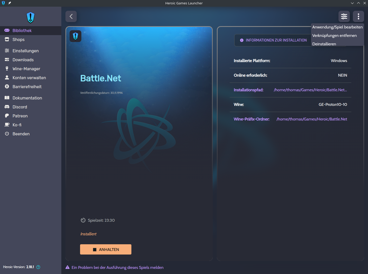The width and height of the screenshot is (368, 274).
Task: Click the Spielzeit: 23:30 text
Action: click(x=101, y=220)
